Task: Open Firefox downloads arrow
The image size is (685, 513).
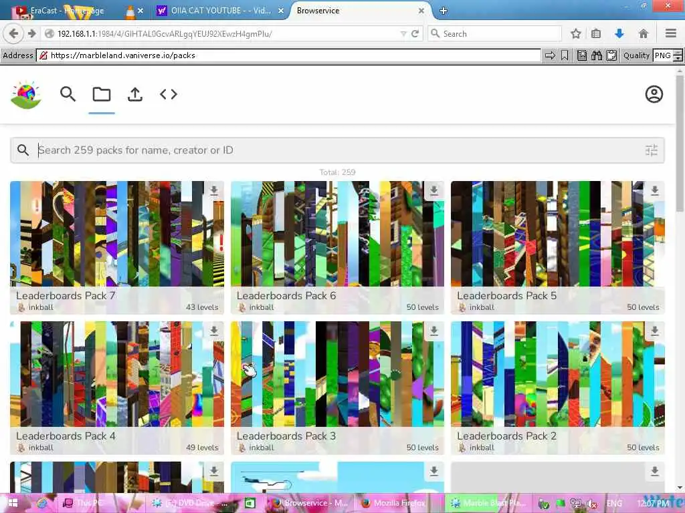Action: point(619,33)
